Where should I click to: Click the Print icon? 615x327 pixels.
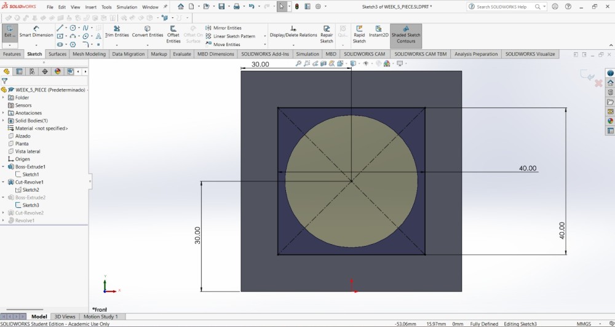[x=237, y=7]
